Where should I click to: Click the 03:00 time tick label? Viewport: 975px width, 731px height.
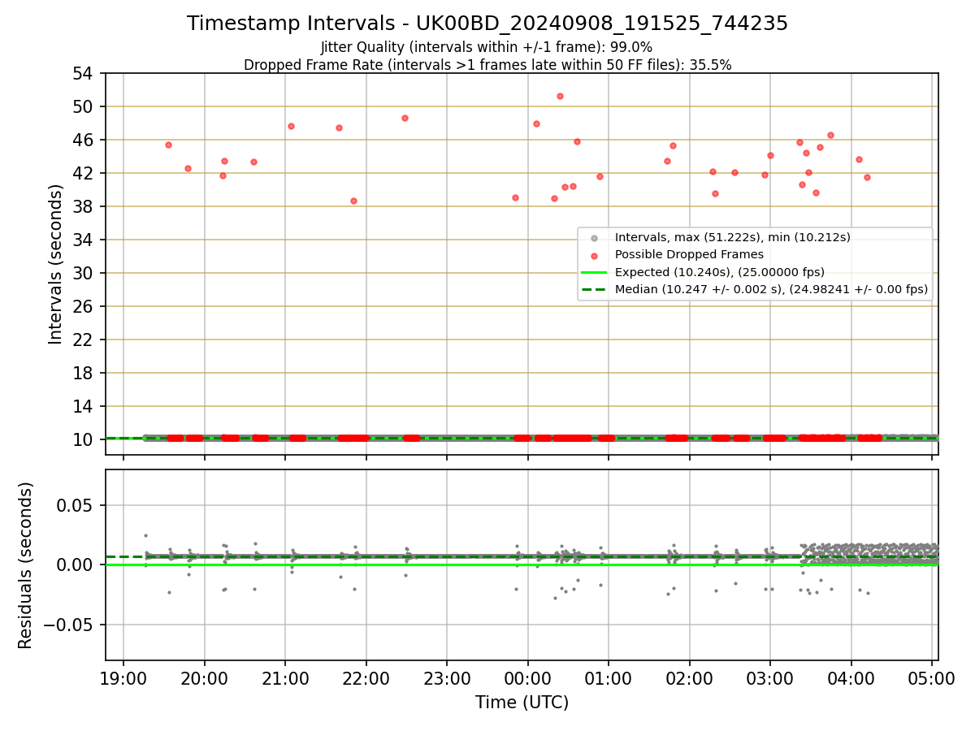click(x=770, y=679)
